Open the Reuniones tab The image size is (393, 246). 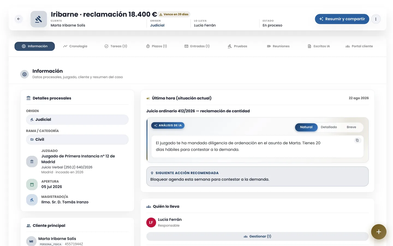tap(278, 46)
